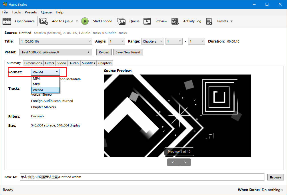The width and height of the screenshot is (287, 195).
Task: Switch to the Video tab
Action: pyautogui.click(x=62, y=63)
